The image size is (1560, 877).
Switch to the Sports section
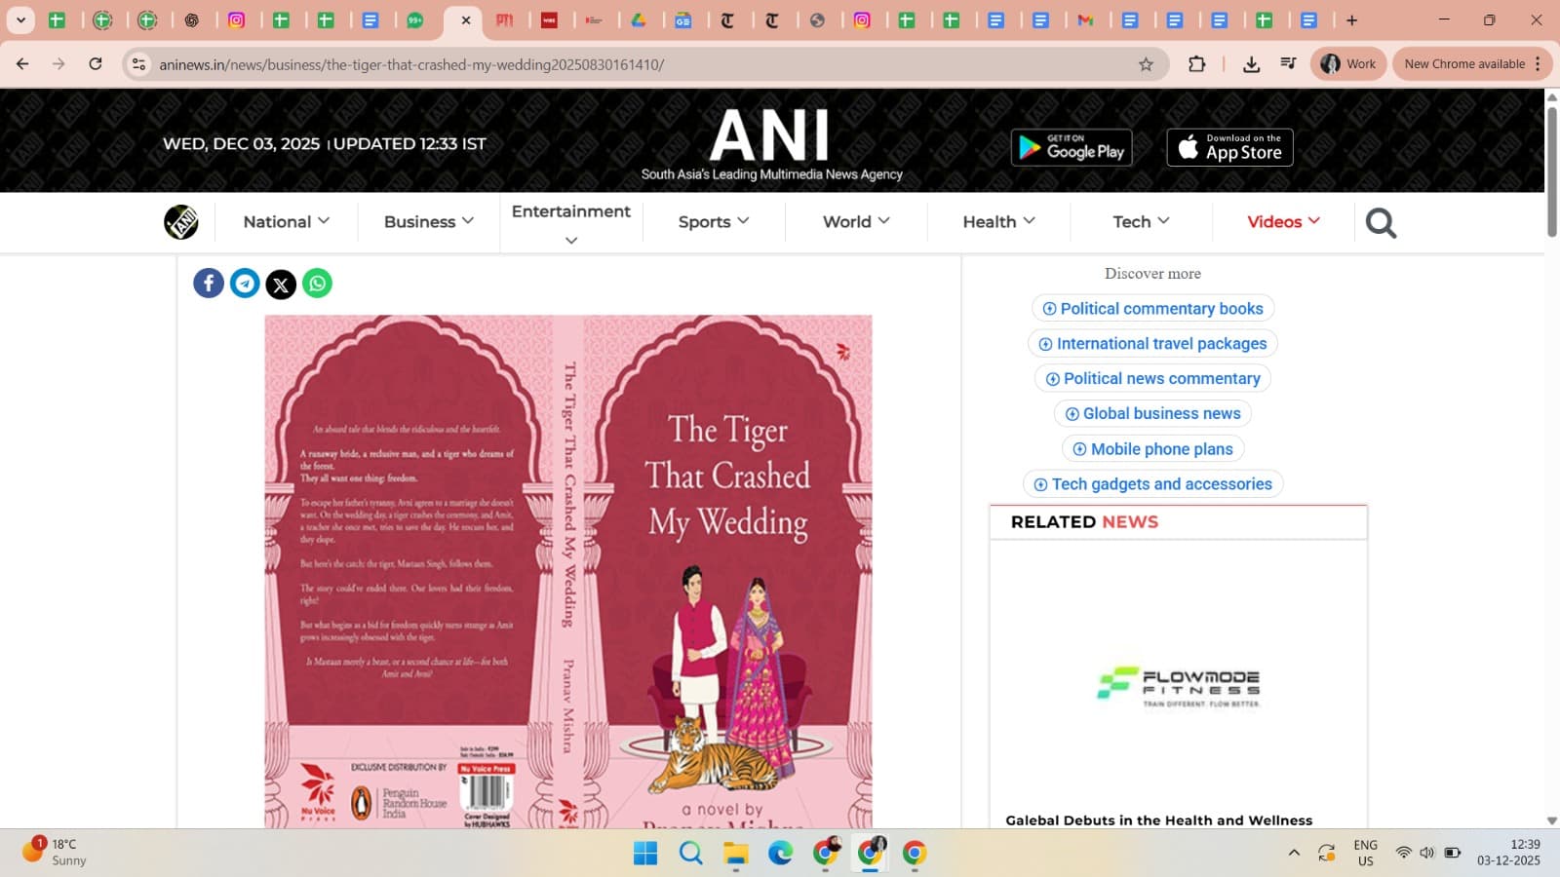[x=712, y=221]
